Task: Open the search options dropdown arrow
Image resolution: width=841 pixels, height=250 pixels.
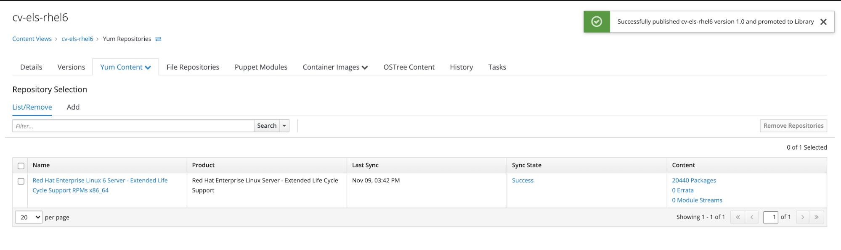Action: tap(284, 126)
